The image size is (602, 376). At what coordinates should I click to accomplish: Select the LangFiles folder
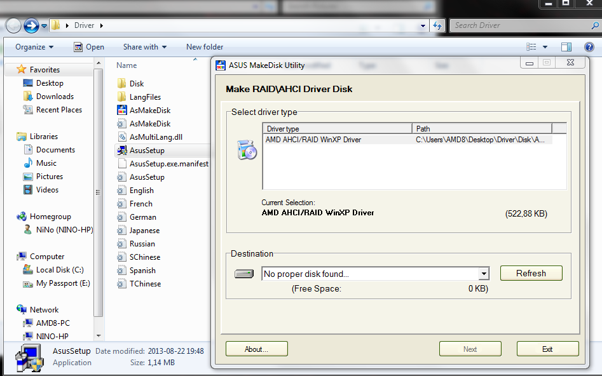[x=139, y=97]
